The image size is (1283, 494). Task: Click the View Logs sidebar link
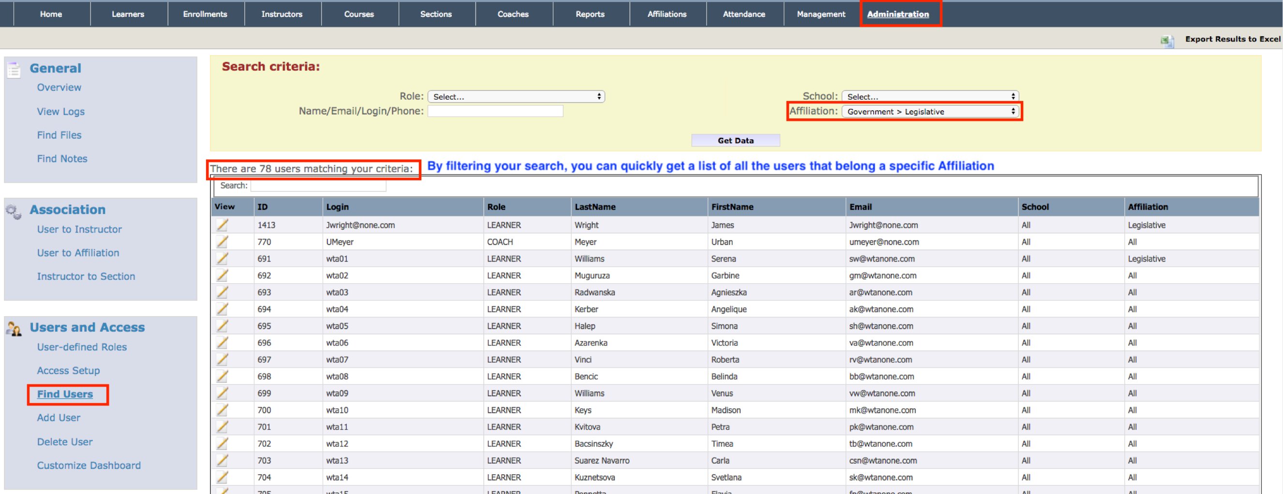60,112
